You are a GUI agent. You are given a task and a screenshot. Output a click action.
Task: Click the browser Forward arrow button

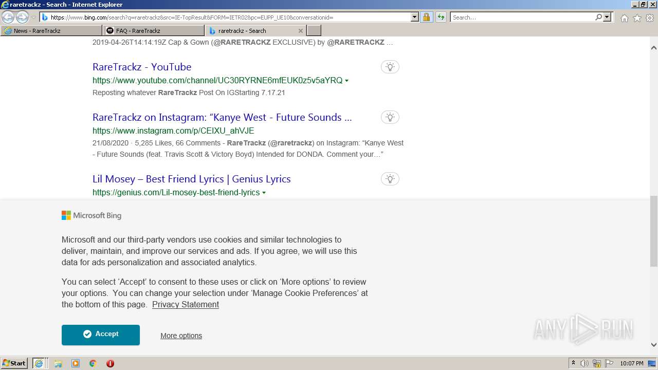pos(22,17)
